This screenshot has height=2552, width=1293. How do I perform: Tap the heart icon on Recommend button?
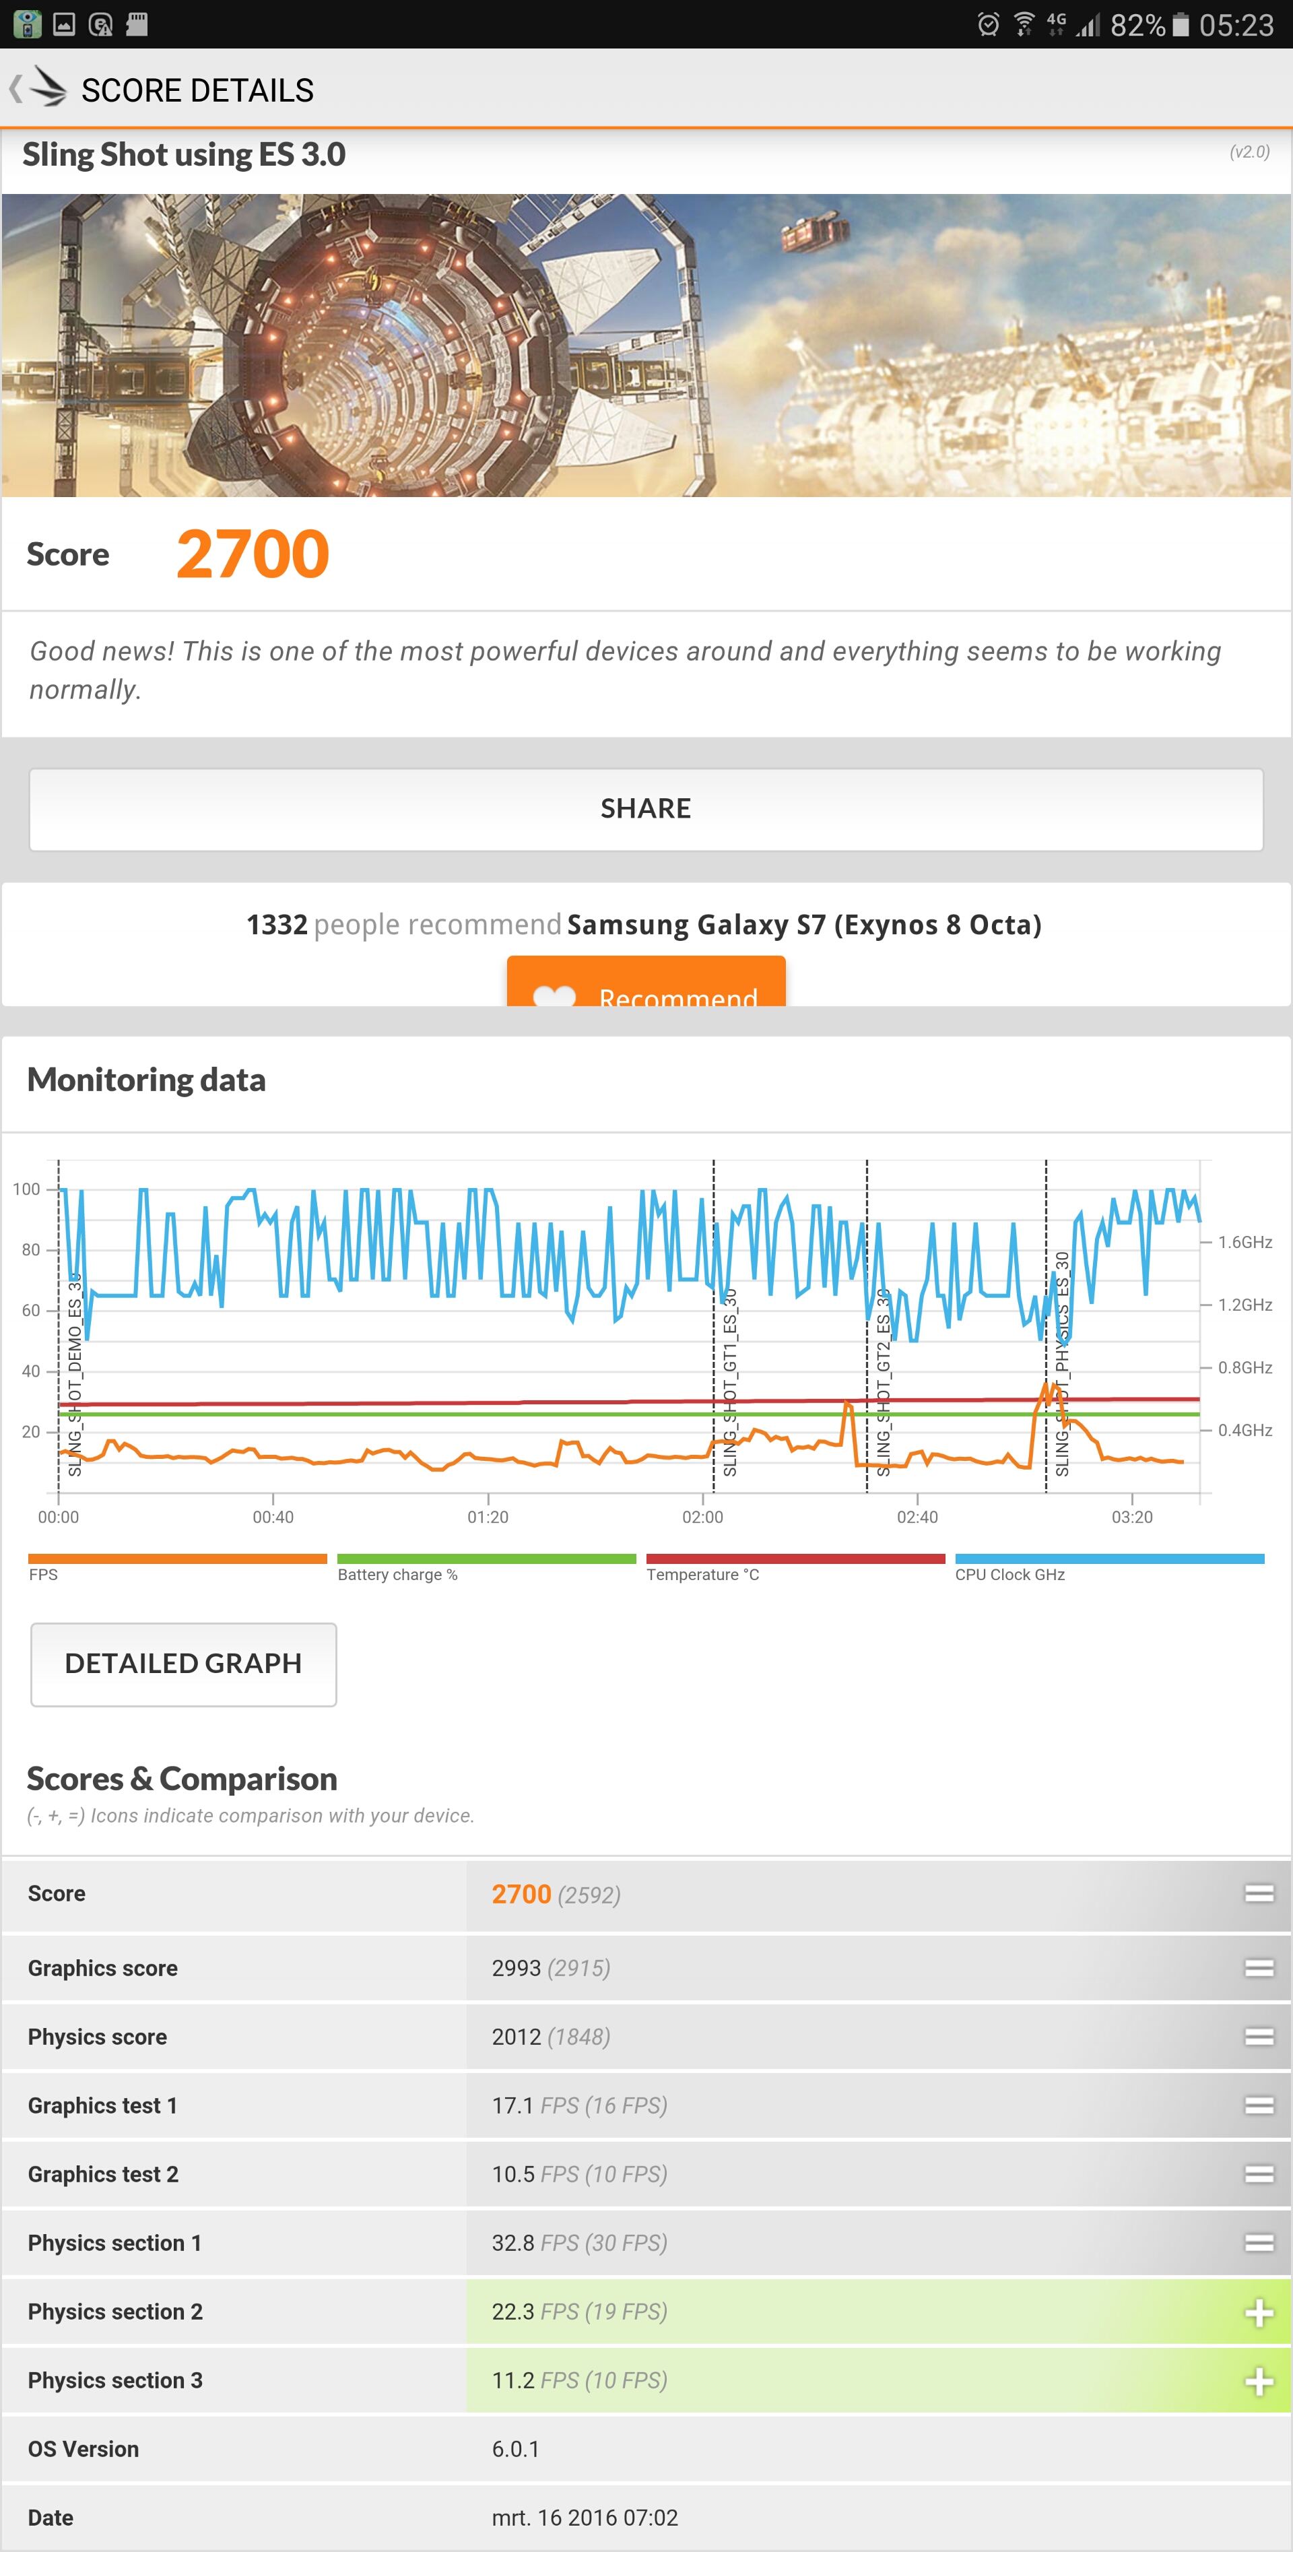click(x=554, y=995)
